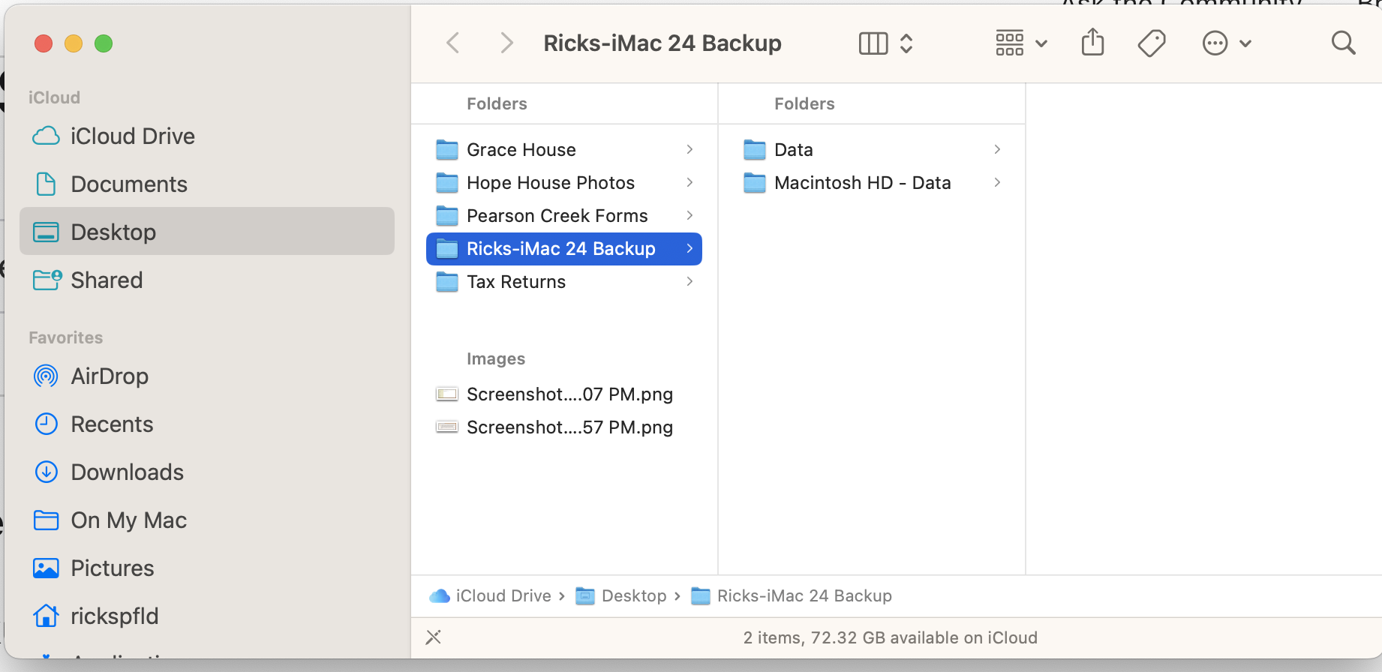
Task: Click Desktop in the path bar
Action: [633, 596]
